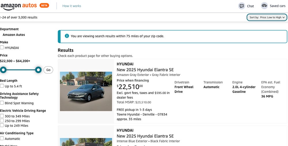Click Front Wheel Drive drivetrain value
The width and height of the screenshot is (288, 146).
click(184, 89)
